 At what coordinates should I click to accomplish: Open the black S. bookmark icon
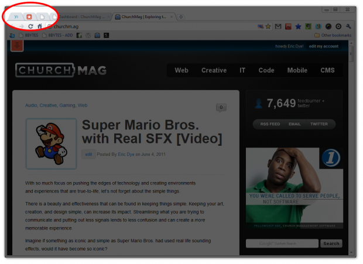coord(106,35)
